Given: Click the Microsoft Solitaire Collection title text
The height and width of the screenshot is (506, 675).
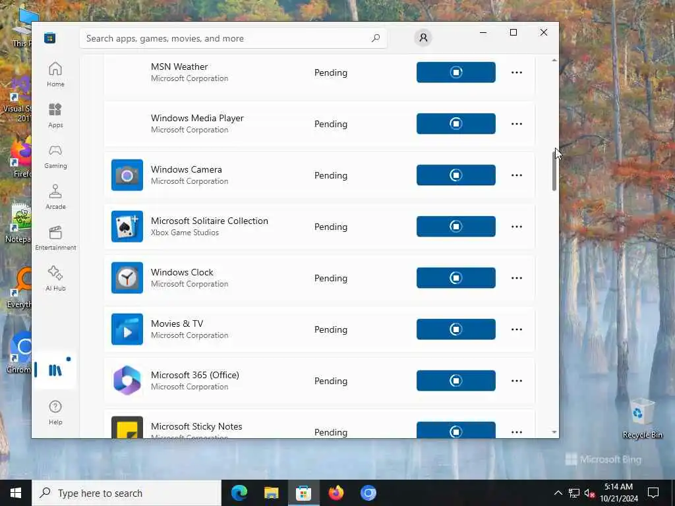Looking at the screenshot, I should tap(209, 221).
